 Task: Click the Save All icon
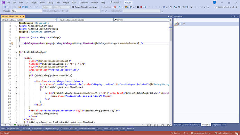[x=26, y=7]
